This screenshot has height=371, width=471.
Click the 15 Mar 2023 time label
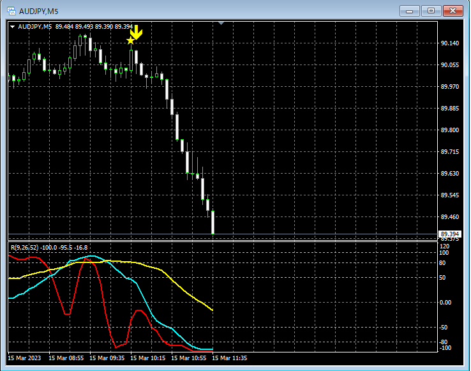24,358
